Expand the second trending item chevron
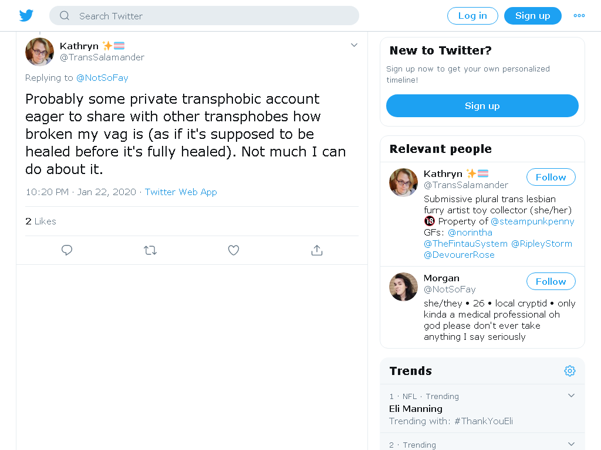The width and height of the screenshot is (601, 450). pyautogui.click(x=571, y=444)
